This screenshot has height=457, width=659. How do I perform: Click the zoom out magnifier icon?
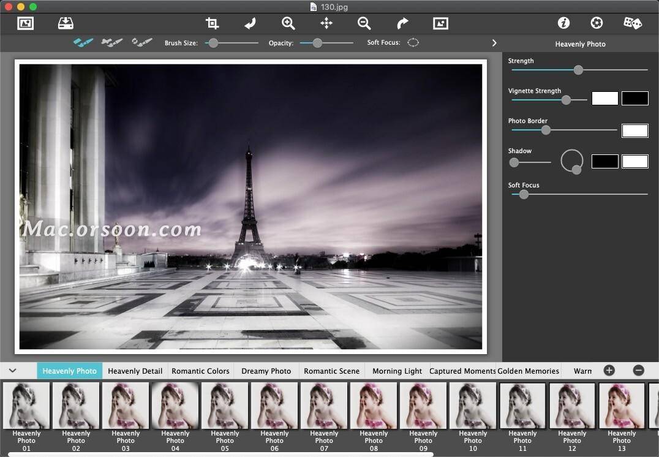[x=364, y=23]
